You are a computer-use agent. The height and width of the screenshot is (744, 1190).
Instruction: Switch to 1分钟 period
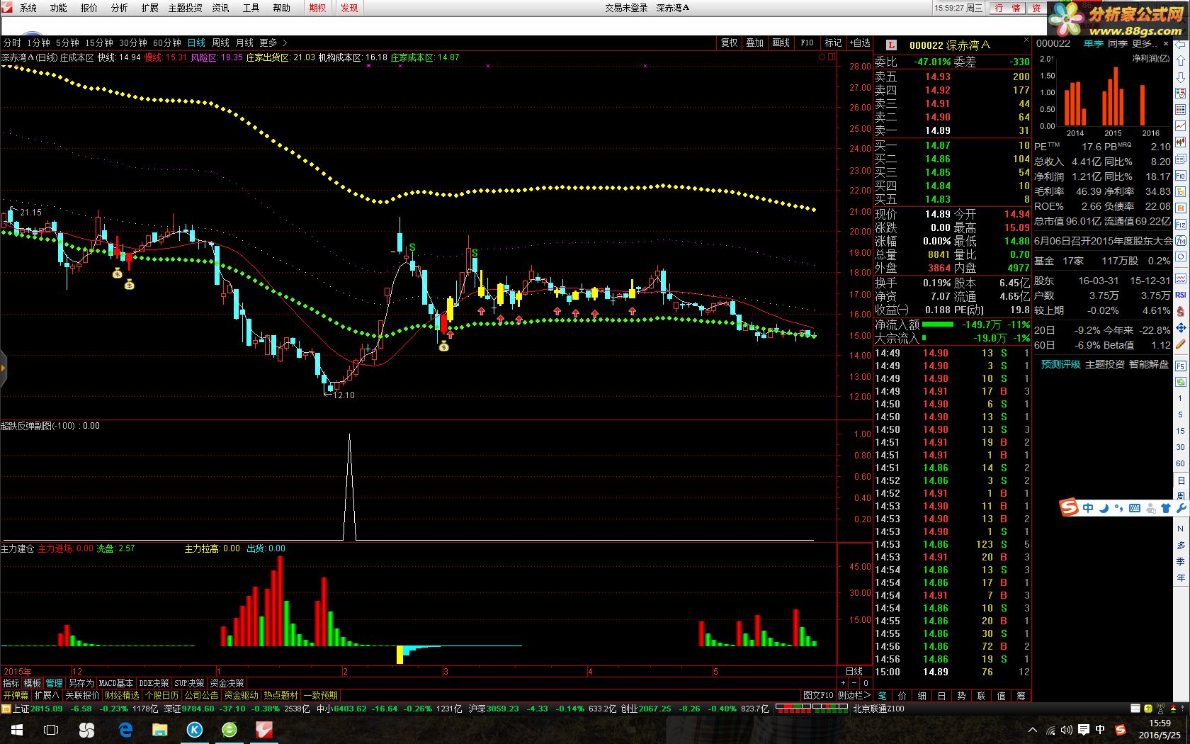pyautogui.click(x=38, y=43)
